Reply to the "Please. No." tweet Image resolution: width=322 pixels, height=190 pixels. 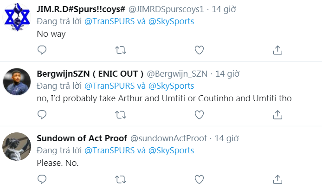(42, 179)
